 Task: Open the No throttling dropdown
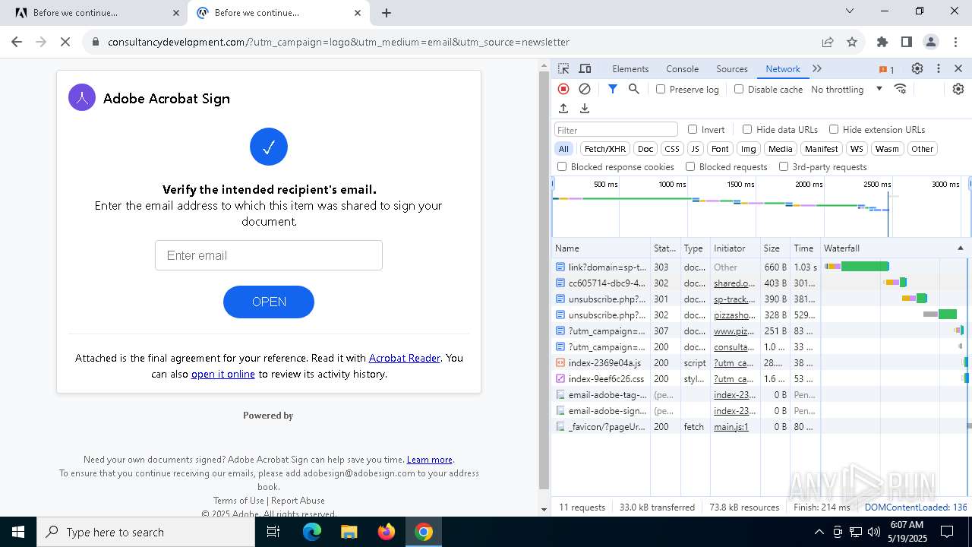pos(847,89)
